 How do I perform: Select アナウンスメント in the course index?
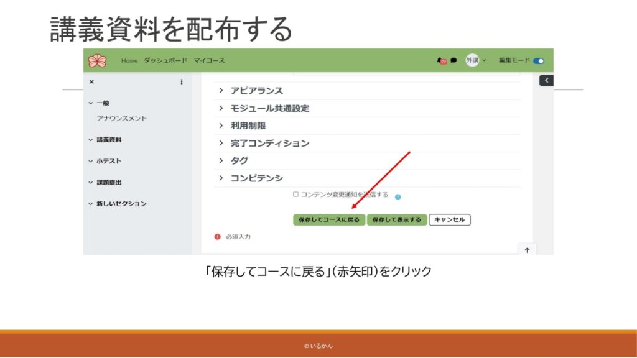click(122, 118)
